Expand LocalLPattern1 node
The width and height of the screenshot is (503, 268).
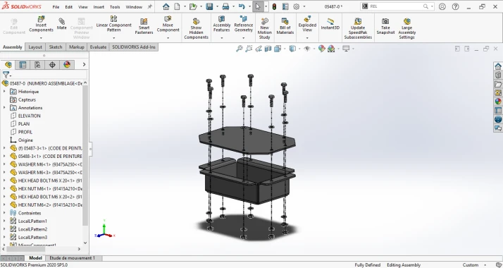tap(4, 221)
